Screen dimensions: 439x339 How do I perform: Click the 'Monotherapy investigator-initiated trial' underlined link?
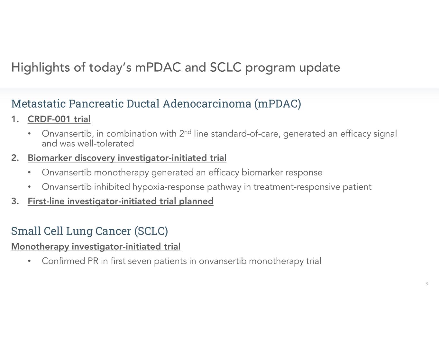click(x=96, y=246)
